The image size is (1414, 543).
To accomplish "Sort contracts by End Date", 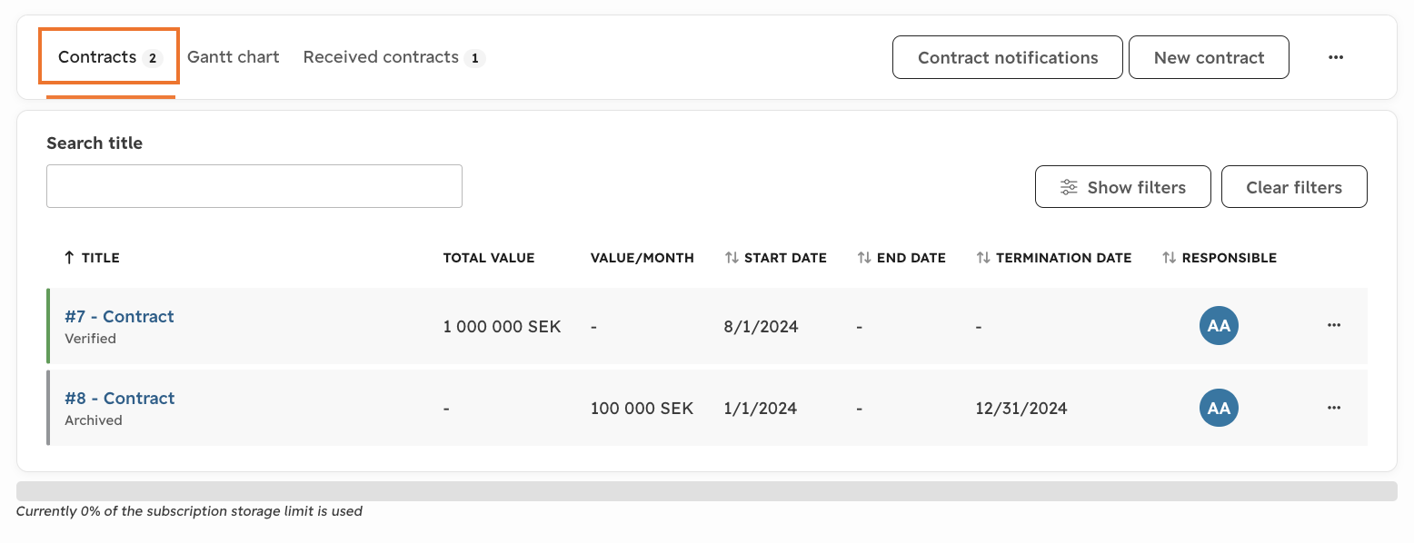I will [901, 258].
